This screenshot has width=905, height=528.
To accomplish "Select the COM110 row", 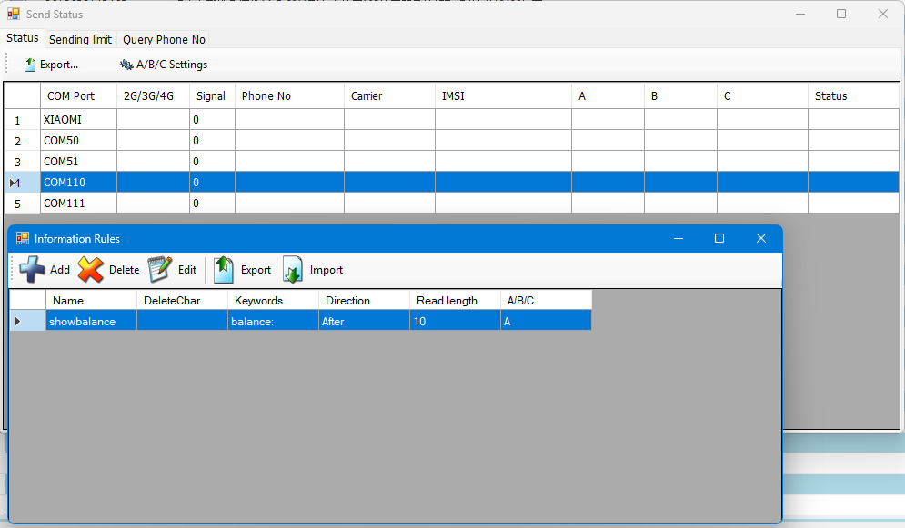I will [78, 182].
